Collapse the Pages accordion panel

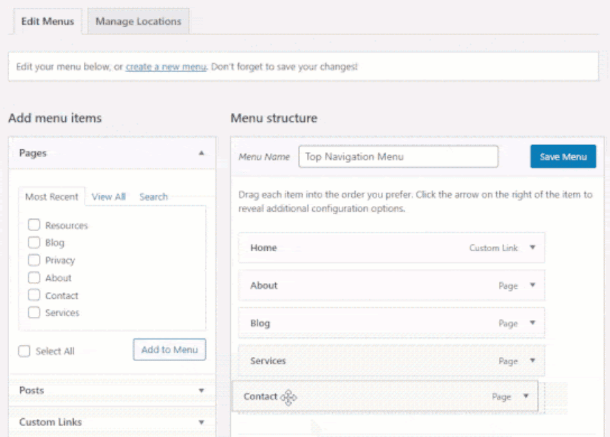tap(199, 153)
